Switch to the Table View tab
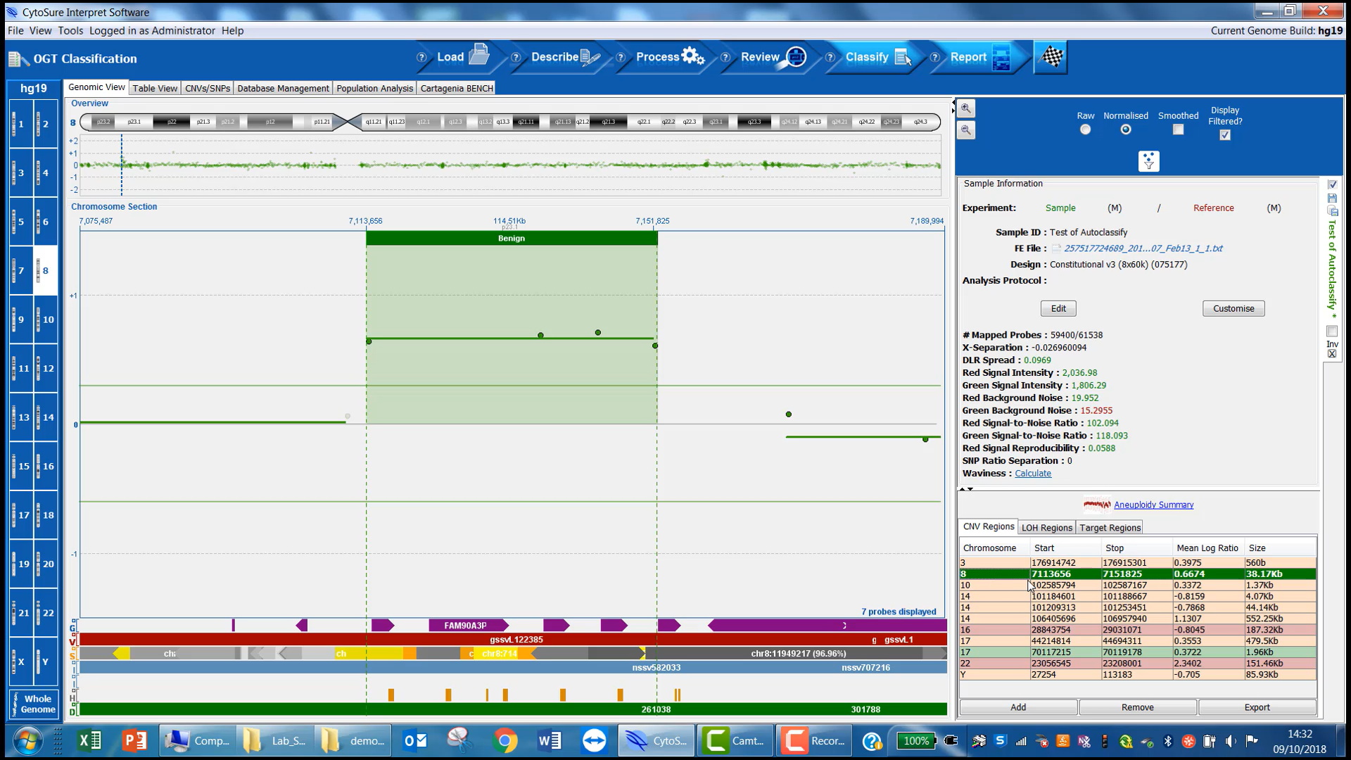This screenshot has width=1351, height=760. [x=154, y=87]
